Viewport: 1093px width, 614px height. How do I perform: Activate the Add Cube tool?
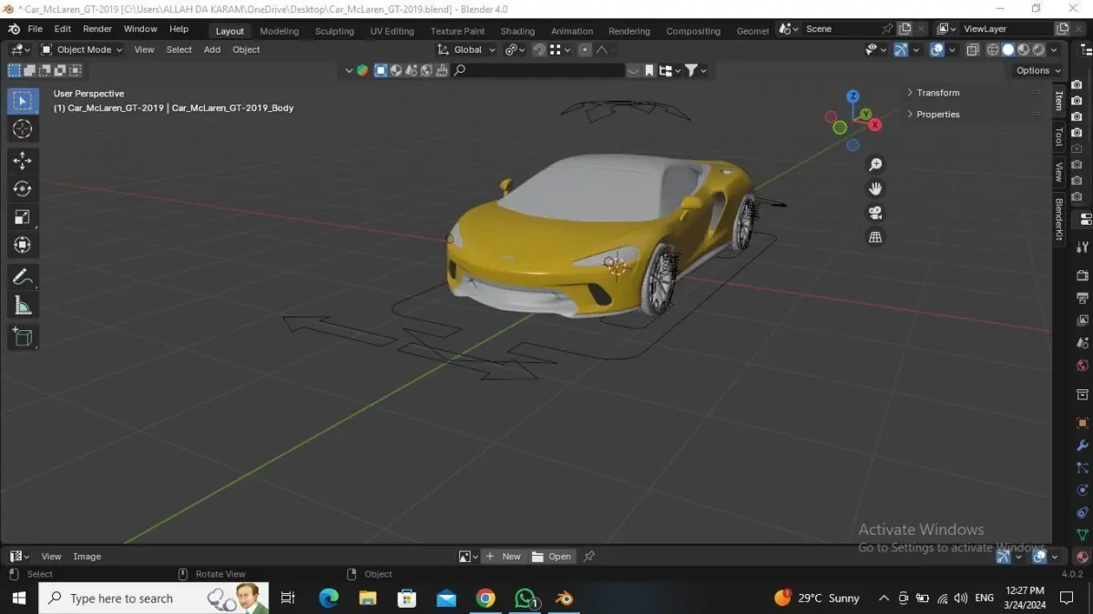click(23, 337)
